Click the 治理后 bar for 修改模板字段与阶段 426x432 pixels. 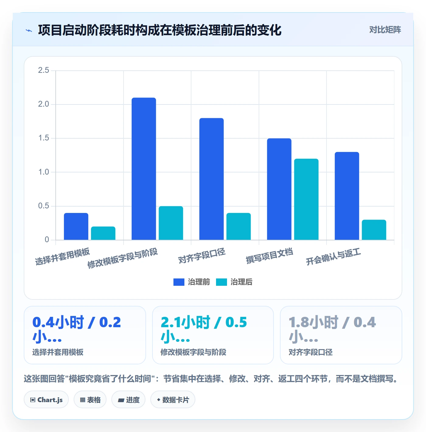171,223
